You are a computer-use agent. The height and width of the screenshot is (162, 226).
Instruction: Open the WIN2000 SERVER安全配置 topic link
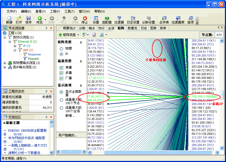pos(27,131)
